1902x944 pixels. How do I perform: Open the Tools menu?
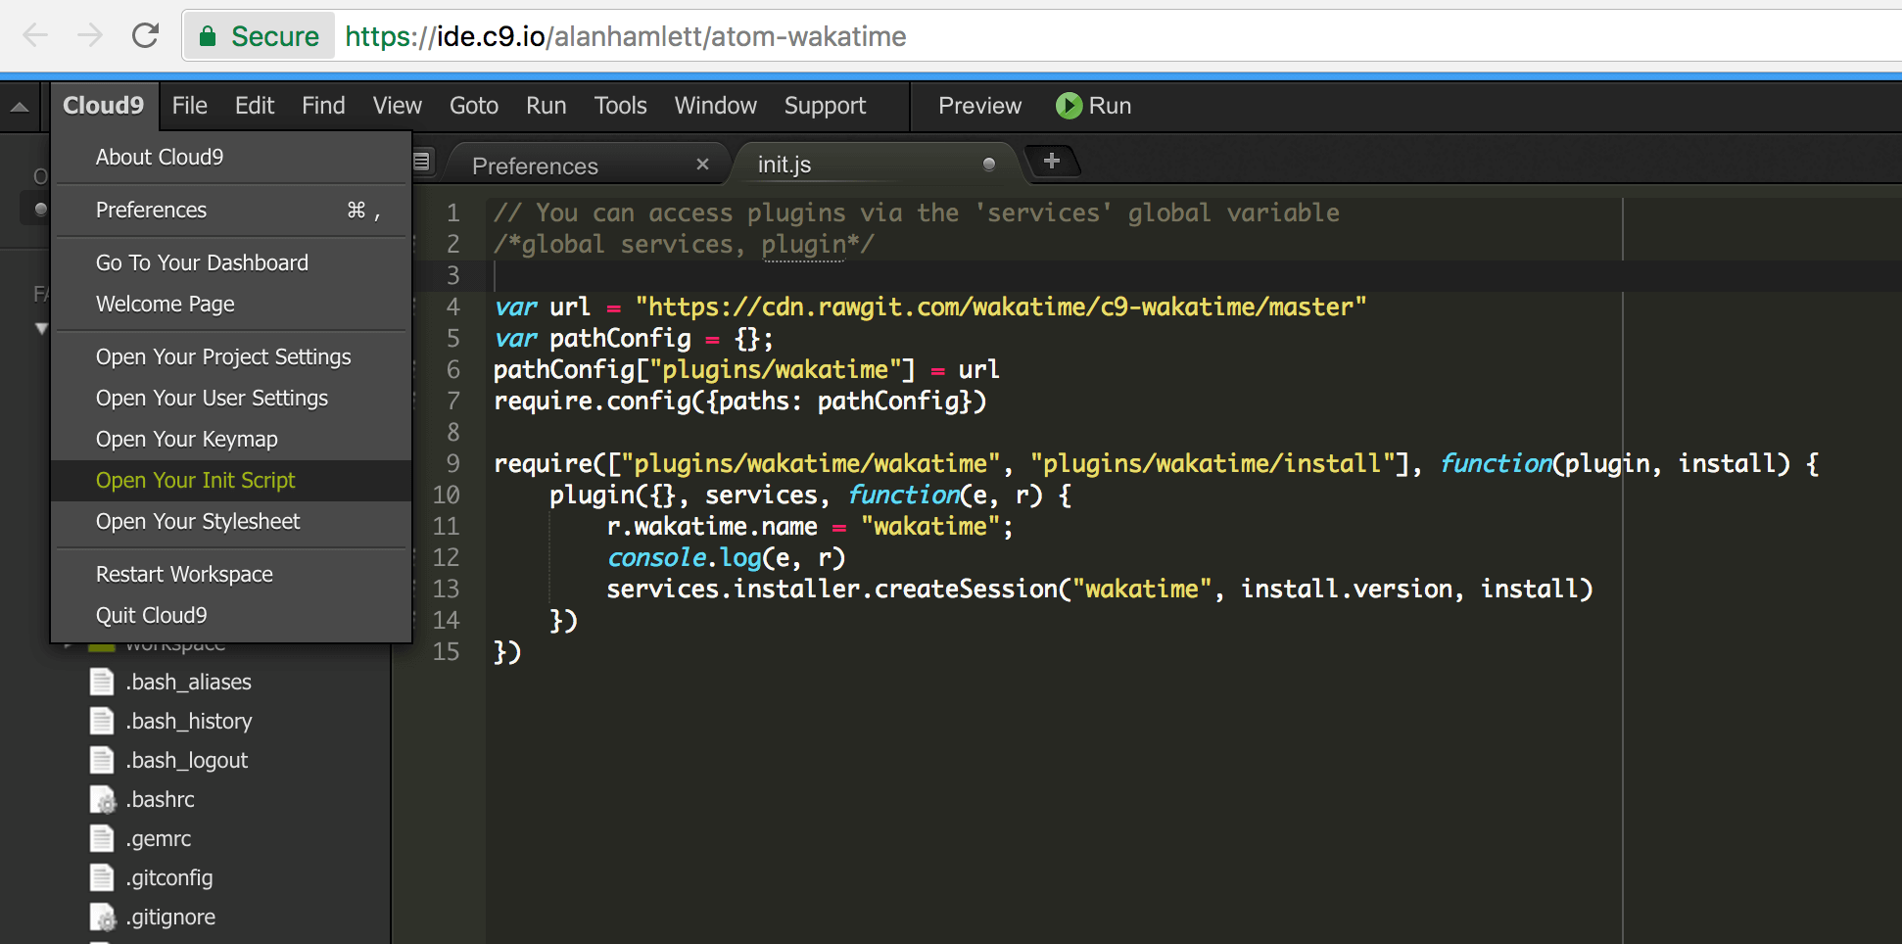620,106
